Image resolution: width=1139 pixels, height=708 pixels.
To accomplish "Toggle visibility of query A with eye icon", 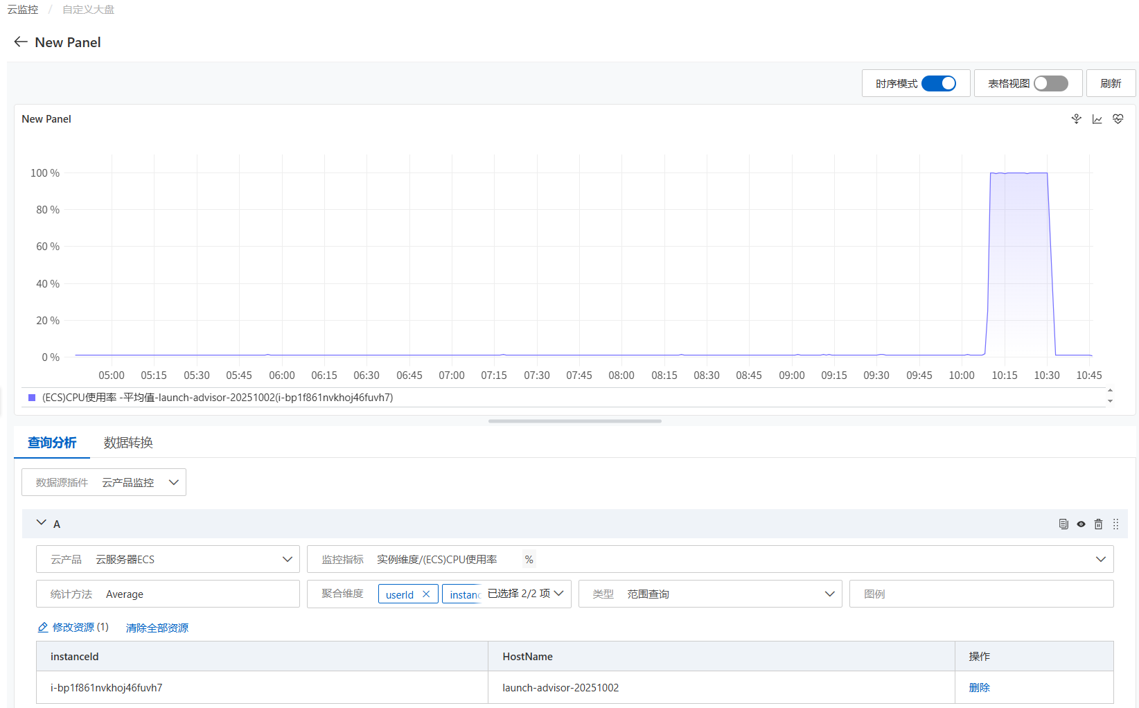I will click(x=1081, y=524).
